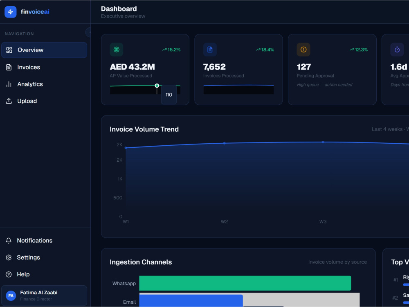Click the #2 rank in Top Vendors list
This screenshot has width=409, height=307.
395,298
